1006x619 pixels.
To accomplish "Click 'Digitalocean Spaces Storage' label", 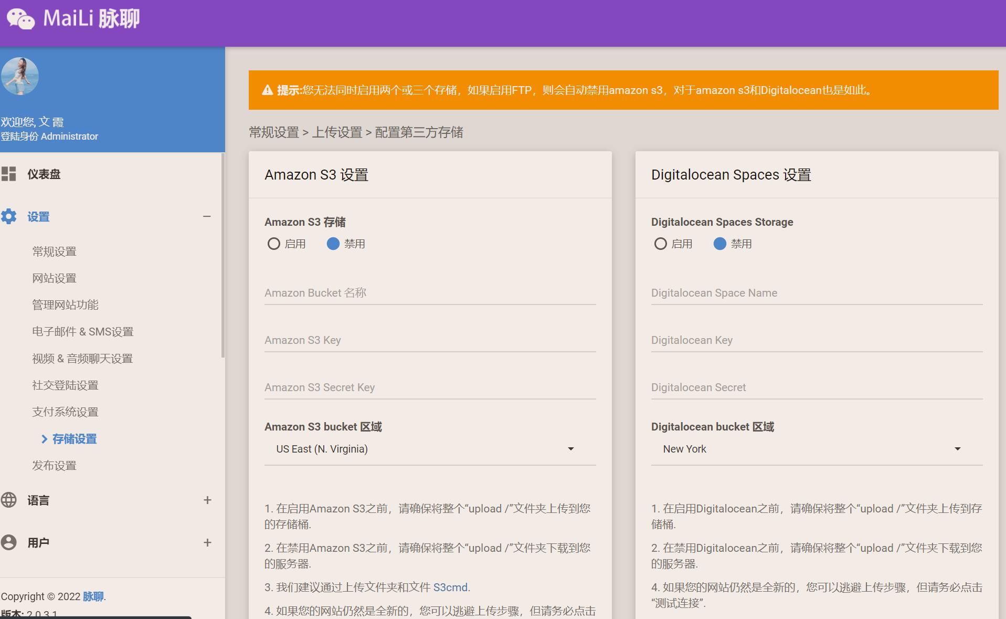I will [x=722, y=222].
